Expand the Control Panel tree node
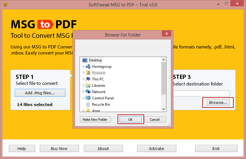The height and width of the screenshot is (159, 246). click(x=84, y=98)
